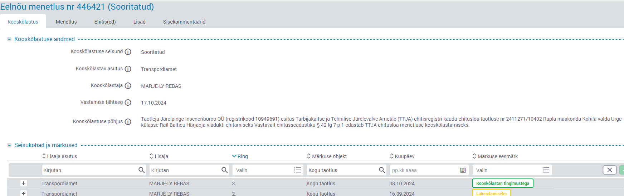Click date cell 08.10.2024
The height and width of the screenshot is (196, 624).
point(402,184)
